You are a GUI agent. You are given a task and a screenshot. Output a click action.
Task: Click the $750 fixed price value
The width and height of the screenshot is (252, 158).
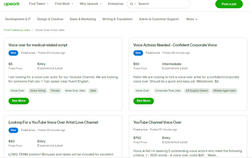[x=137, y=138]
